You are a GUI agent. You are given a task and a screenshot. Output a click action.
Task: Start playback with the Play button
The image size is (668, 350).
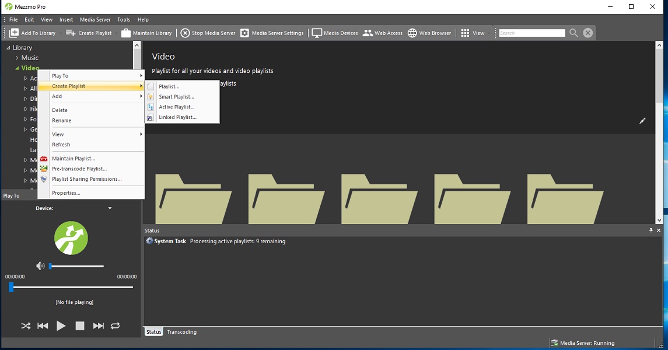[61, 325]
